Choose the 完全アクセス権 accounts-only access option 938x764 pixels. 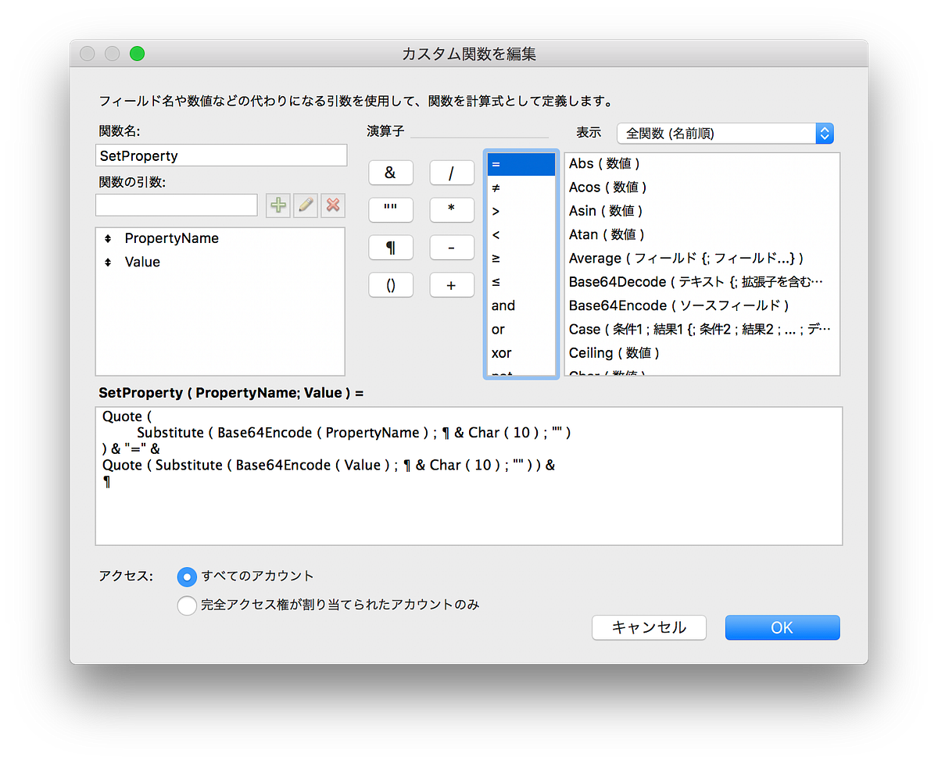pos(187,604)
